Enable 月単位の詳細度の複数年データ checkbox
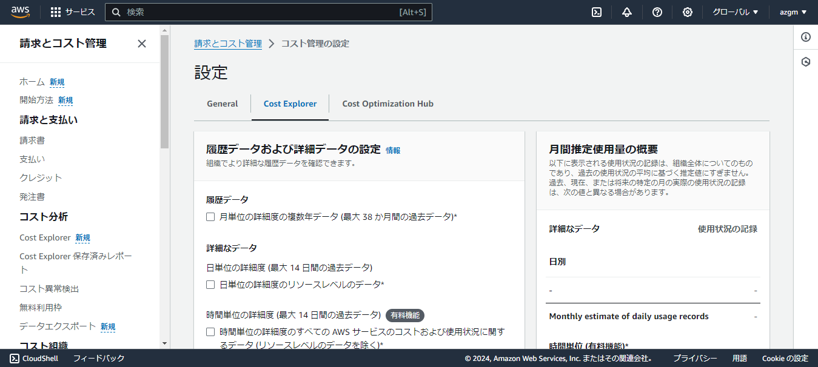Viewport: 818px width, 367px height. point(210,216)
